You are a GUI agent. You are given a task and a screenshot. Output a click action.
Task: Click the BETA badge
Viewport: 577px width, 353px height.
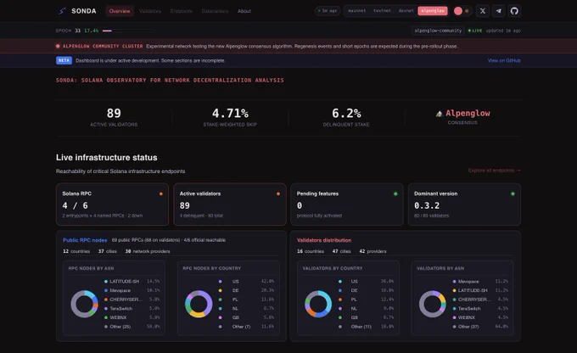coord(64,60)
